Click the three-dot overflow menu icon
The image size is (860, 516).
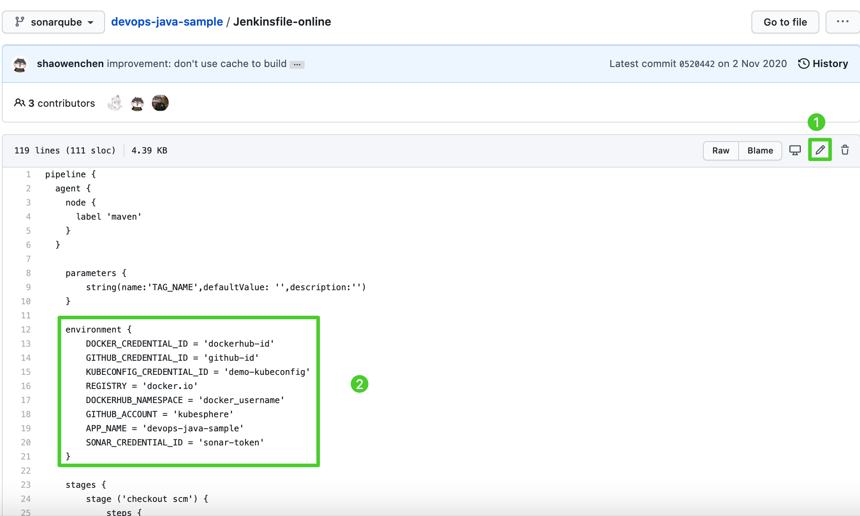(x=841, y=22)
